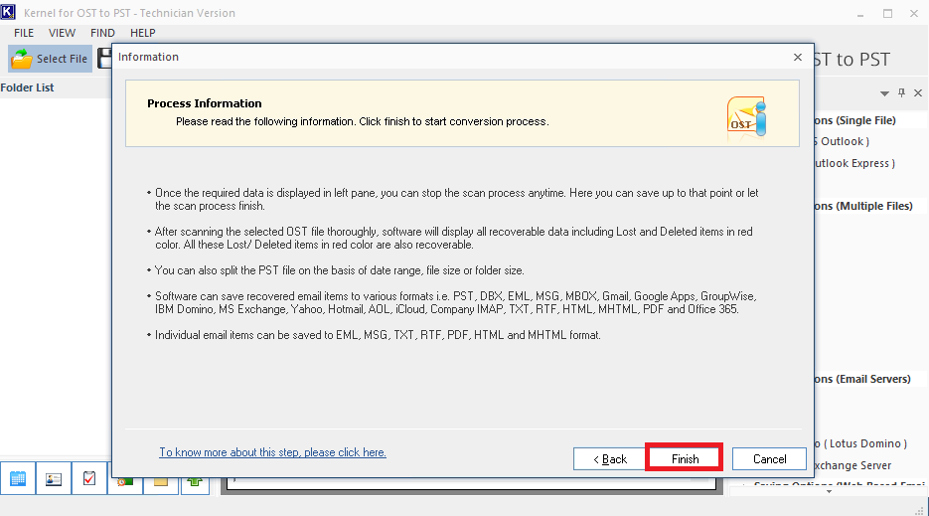Image resolution: width=929 pixels, height=516 pixels.
Task: Open the VIEW menu
Action: [x=62, y=33]
